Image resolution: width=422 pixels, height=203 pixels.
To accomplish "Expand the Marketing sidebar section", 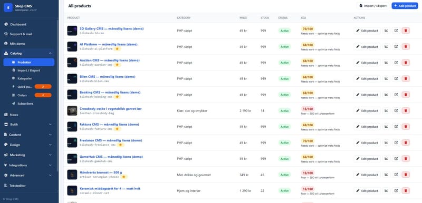I will point(29,155).
